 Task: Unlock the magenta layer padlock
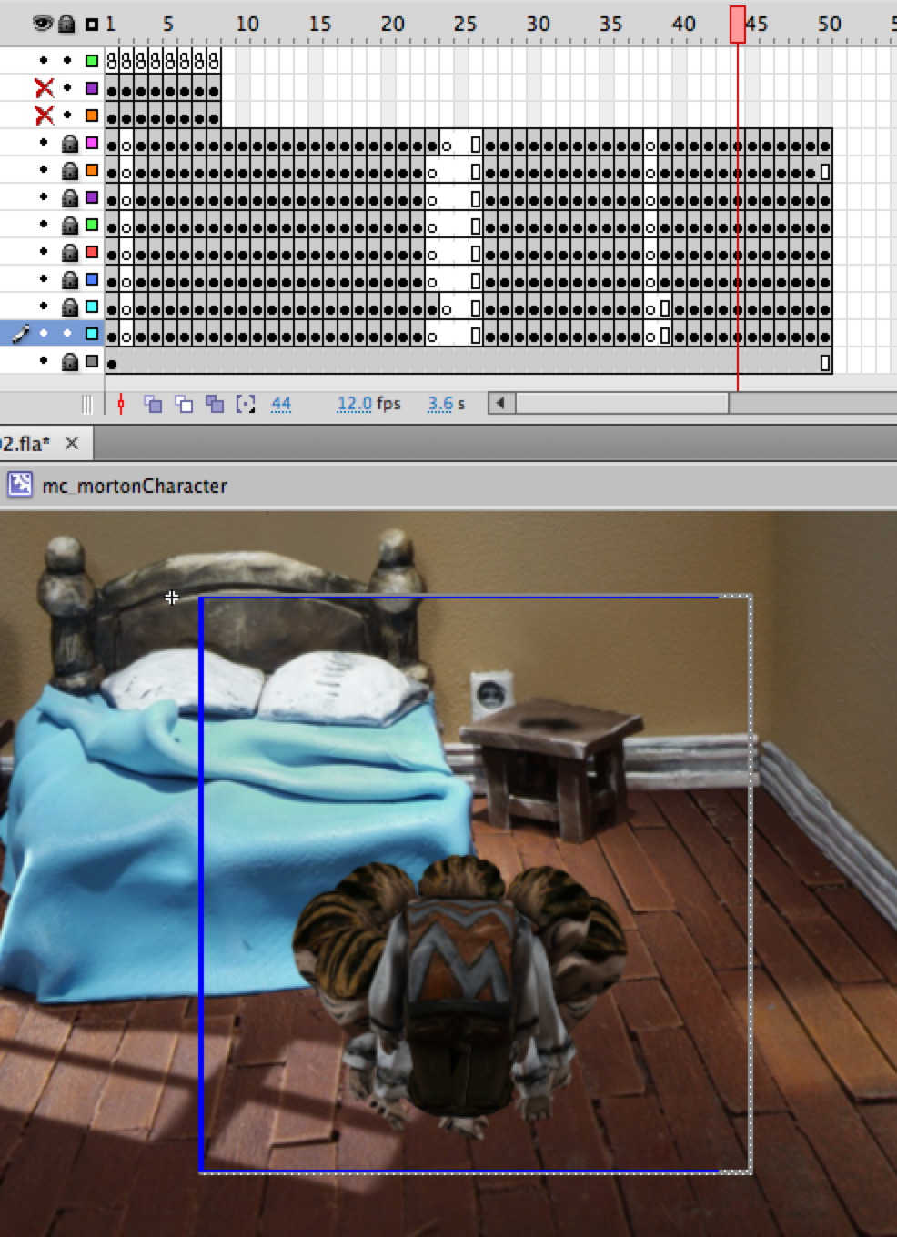coord(68,144)
